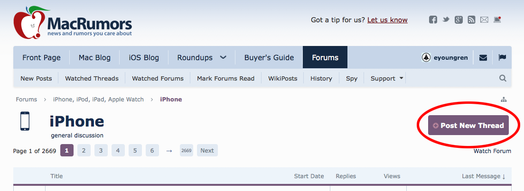Select Watched Threads in forum subnav
The image size is (524, 191).
pyautogui.click(x=92, y=79)
